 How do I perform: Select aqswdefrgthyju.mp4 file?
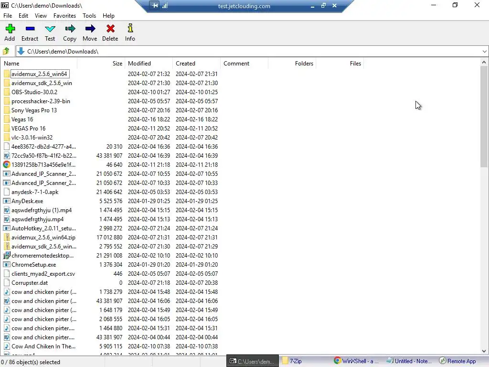pos(37,219)
